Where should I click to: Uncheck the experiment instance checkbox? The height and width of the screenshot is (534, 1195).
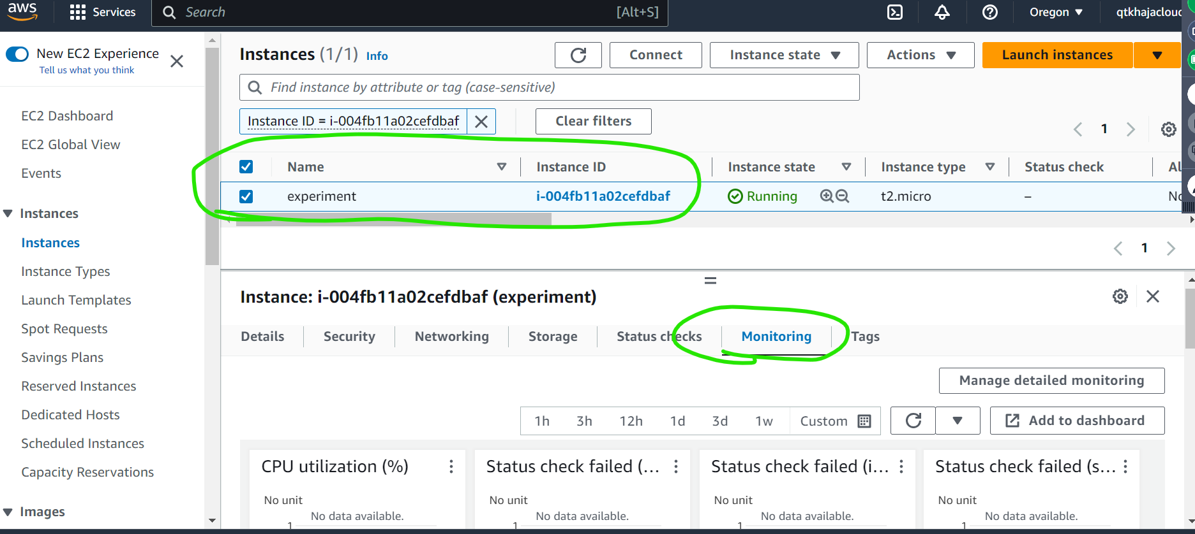(x=246, y=196)
